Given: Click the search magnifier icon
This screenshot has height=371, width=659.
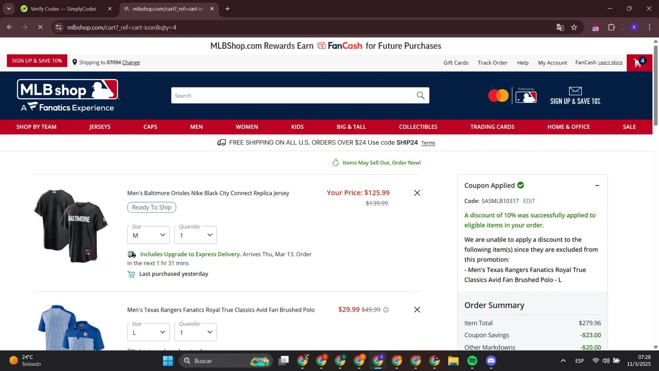Looking at the screenshot, I should [420, 95].
